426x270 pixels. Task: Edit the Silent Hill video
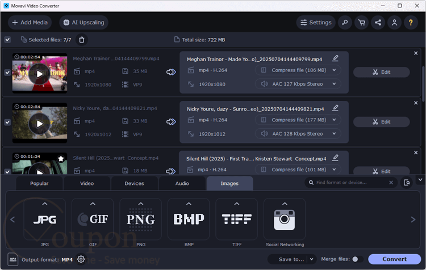[382, 171]
